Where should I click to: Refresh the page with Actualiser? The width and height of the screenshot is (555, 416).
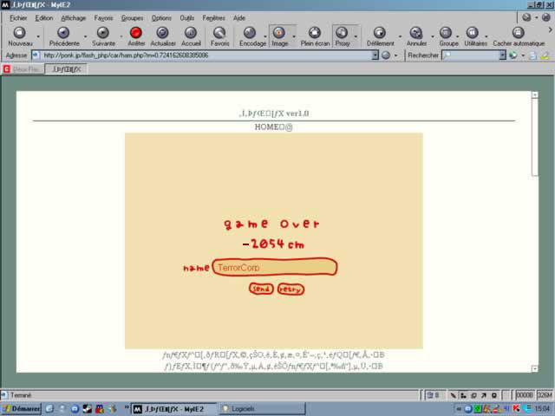click(162, 34)
